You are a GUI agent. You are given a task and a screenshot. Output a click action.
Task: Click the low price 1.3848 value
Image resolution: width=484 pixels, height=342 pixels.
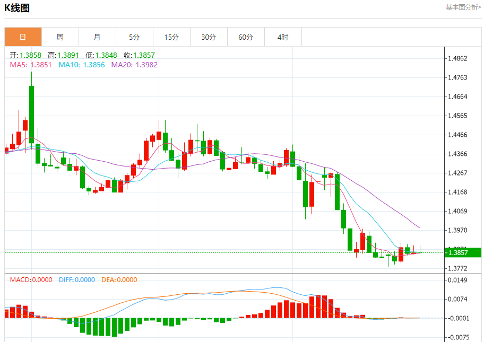[106, 55]
